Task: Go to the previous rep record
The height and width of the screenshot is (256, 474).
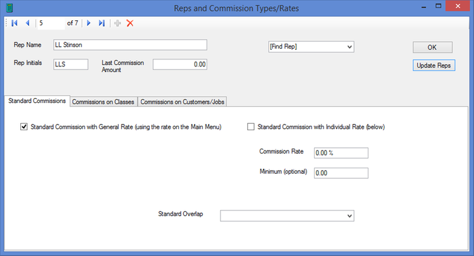Action: (28, 23)
